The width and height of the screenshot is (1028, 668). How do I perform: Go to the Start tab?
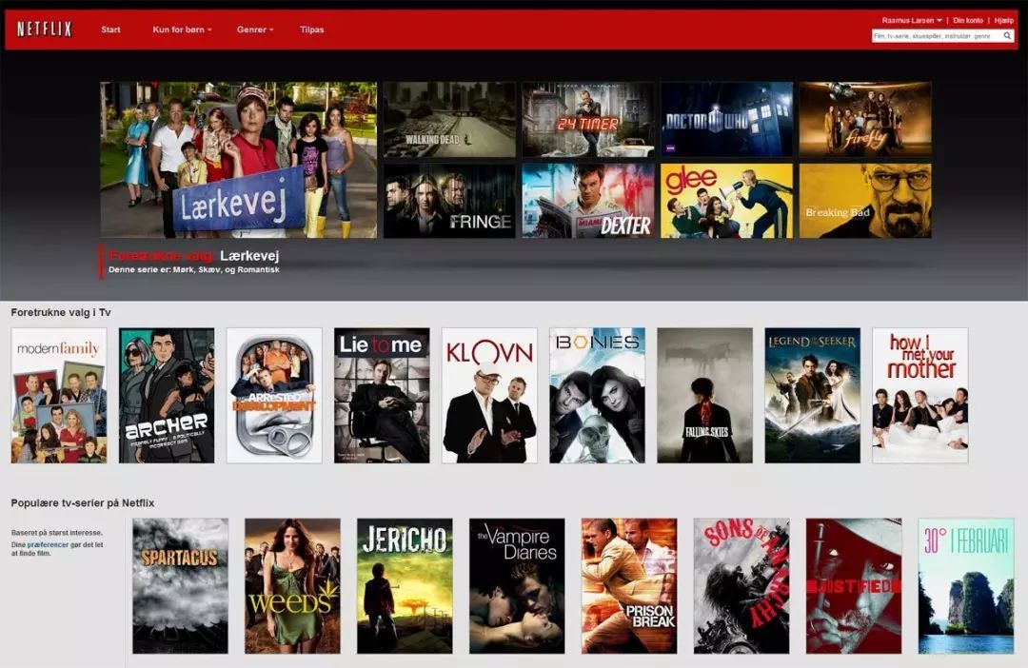pyautogui.click(x=110, y=29)
